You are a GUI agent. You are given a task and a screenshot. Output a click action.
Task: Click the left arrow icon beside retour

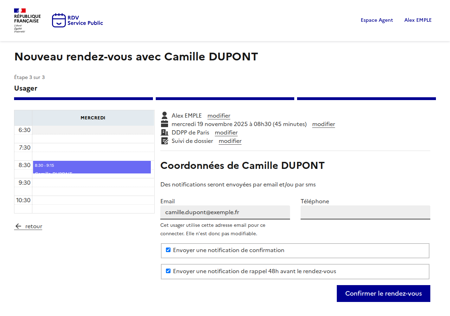click(18, 226)
